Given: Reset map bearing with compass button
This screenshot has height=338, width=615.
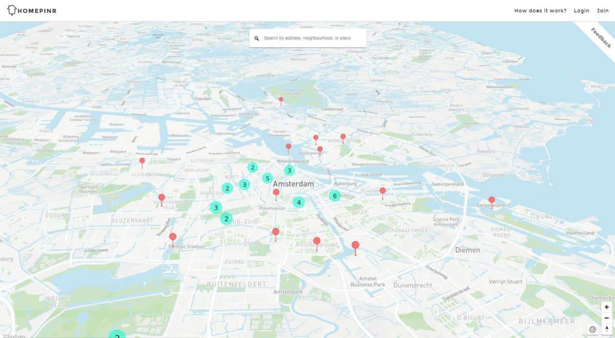Looking at the screenshot, I should pyautogui.click(x=607, y=329).
